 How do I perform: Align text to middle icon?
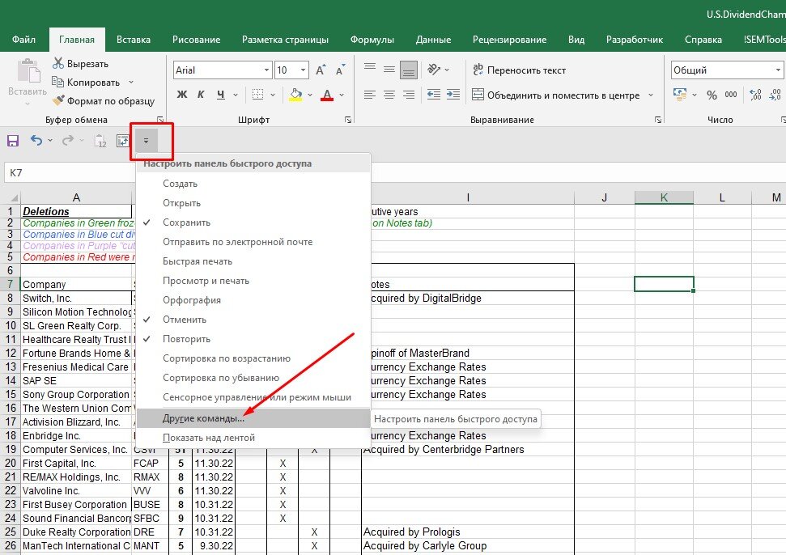(x=389, y=70)
